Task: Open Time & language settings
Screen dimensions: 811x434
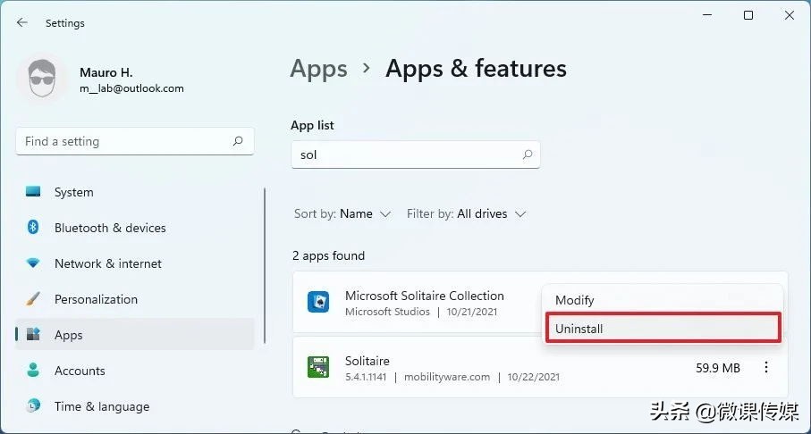Action: click(x=134, y=406)
